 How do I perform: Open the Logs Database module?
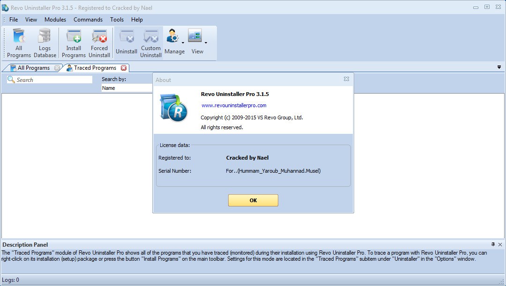[x=45, y=43]
